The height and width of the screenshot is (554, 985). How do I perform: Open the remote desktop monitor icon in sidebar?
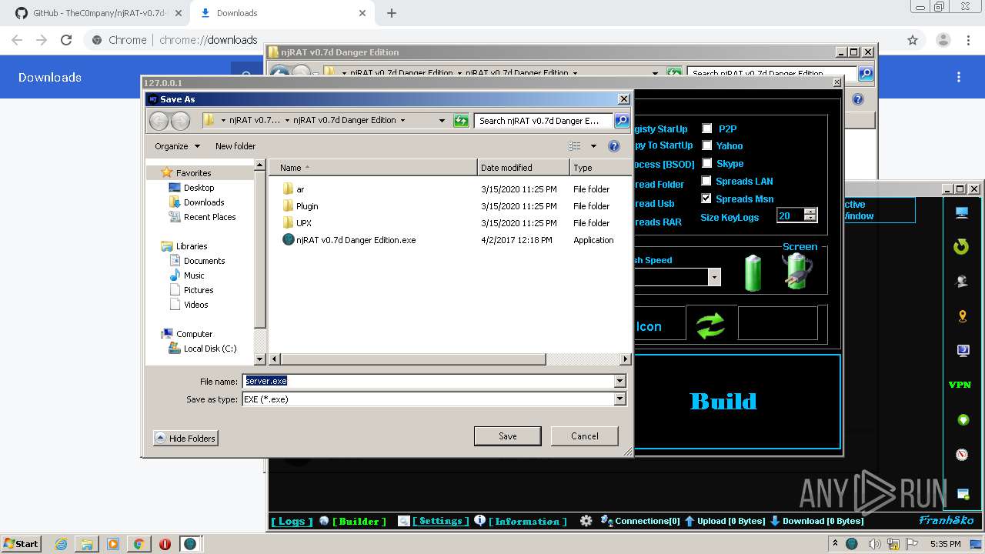point(961,212)
